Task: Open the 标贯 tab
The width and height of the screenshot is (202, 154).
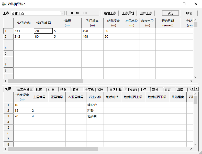Action: [x=39, y=89]
